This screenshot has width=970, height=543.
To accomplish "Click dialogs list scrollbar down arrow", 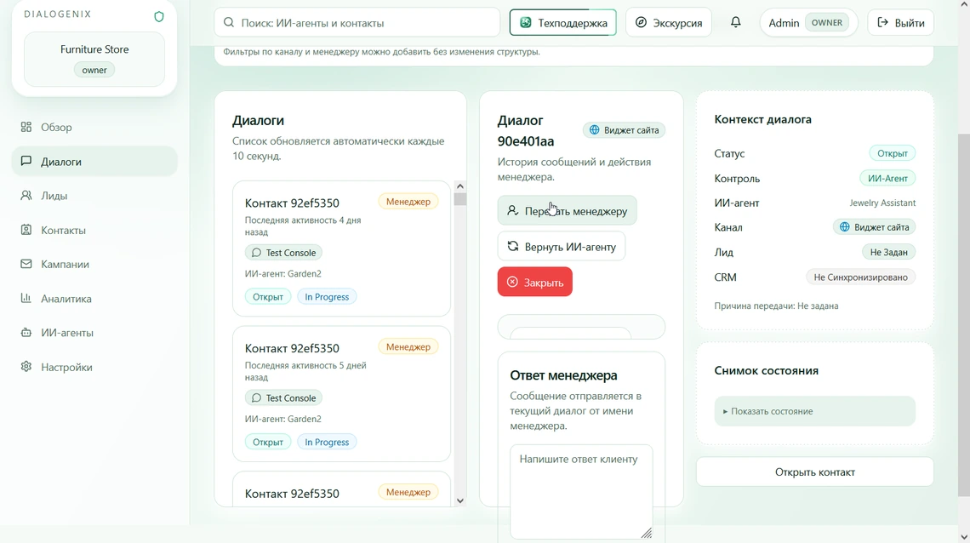I will [x=459, y=501].
